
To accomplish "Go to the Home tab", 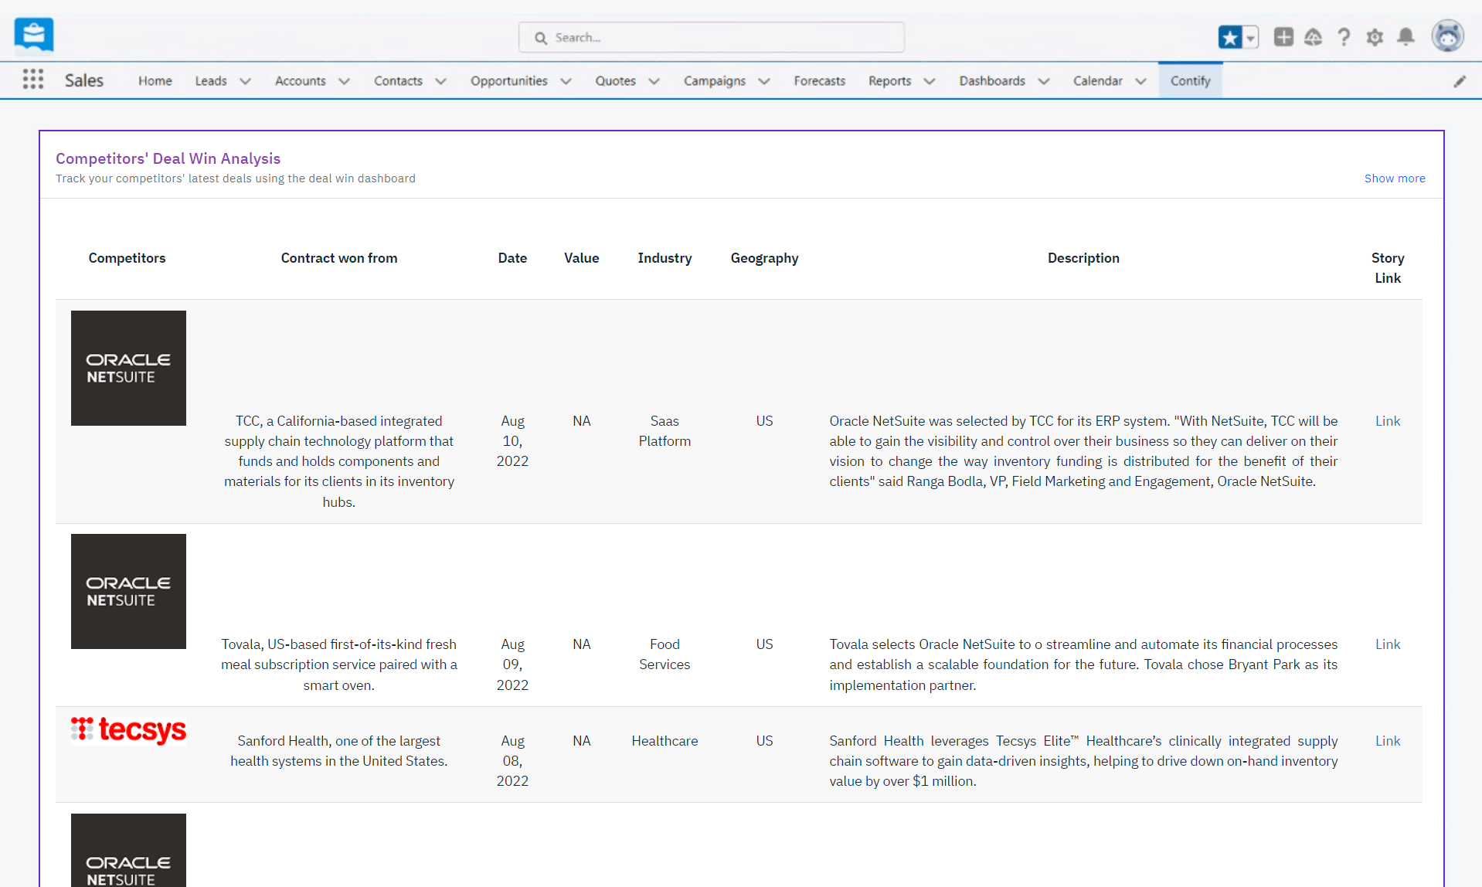I will pos(155,80).
